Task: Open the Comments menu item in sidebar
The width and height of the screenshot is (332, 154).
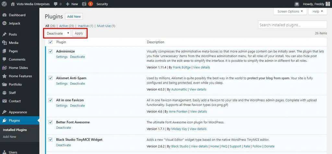Action: coord(17,59)
